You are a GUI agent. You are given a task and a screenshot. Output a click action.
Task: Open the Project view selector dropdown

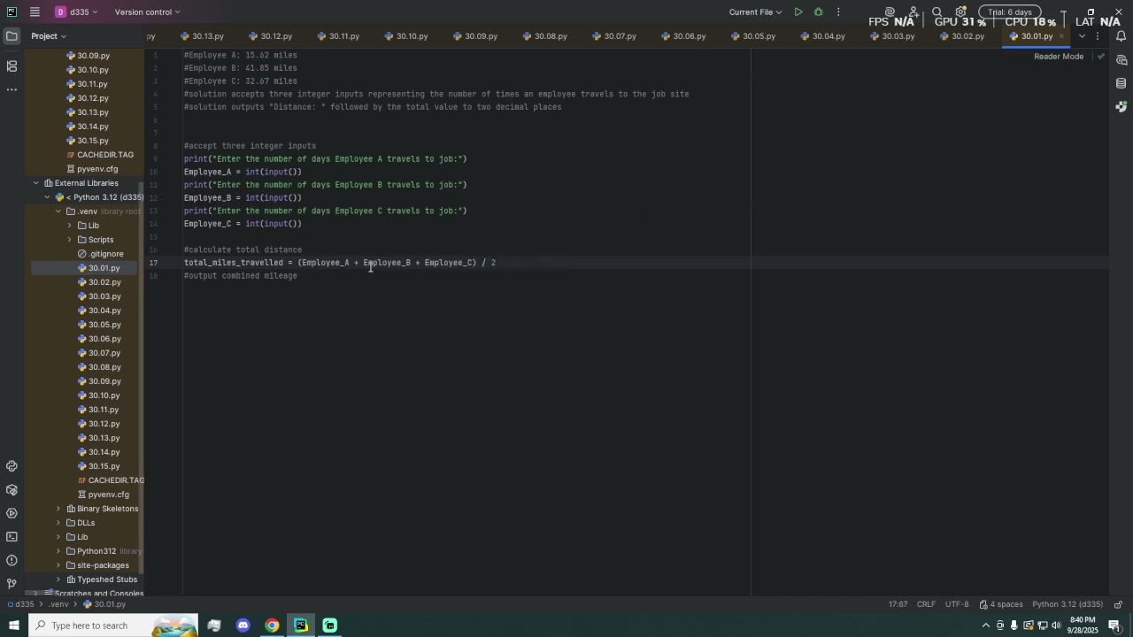tap(49, 36)
